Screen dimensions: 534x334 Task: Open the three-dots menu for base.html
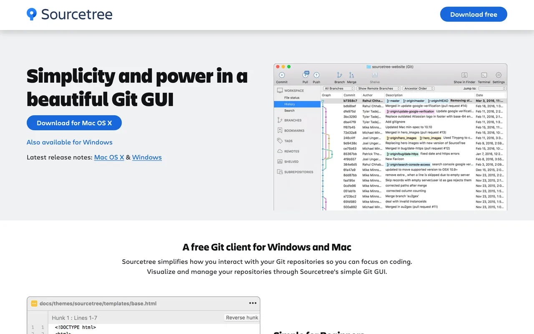click(253, 303)
